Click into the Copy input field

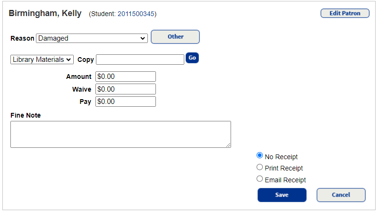pos(139,60)
